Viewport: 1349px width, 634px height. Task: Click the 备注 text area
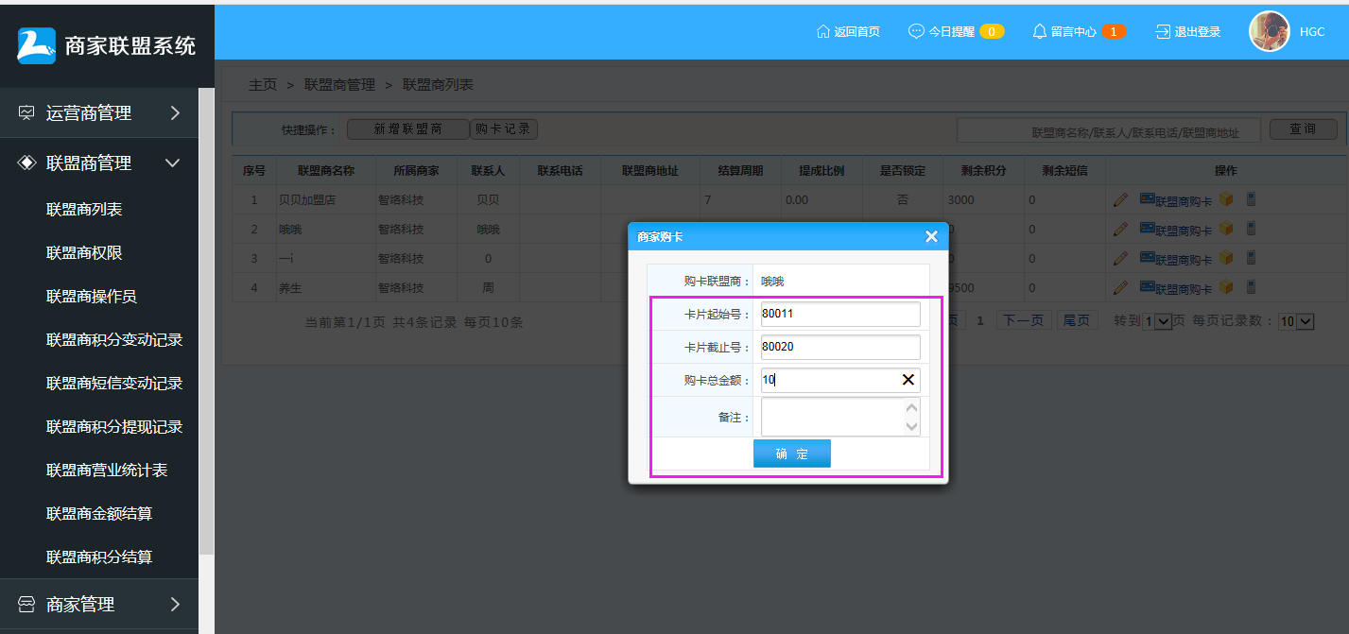832,417
